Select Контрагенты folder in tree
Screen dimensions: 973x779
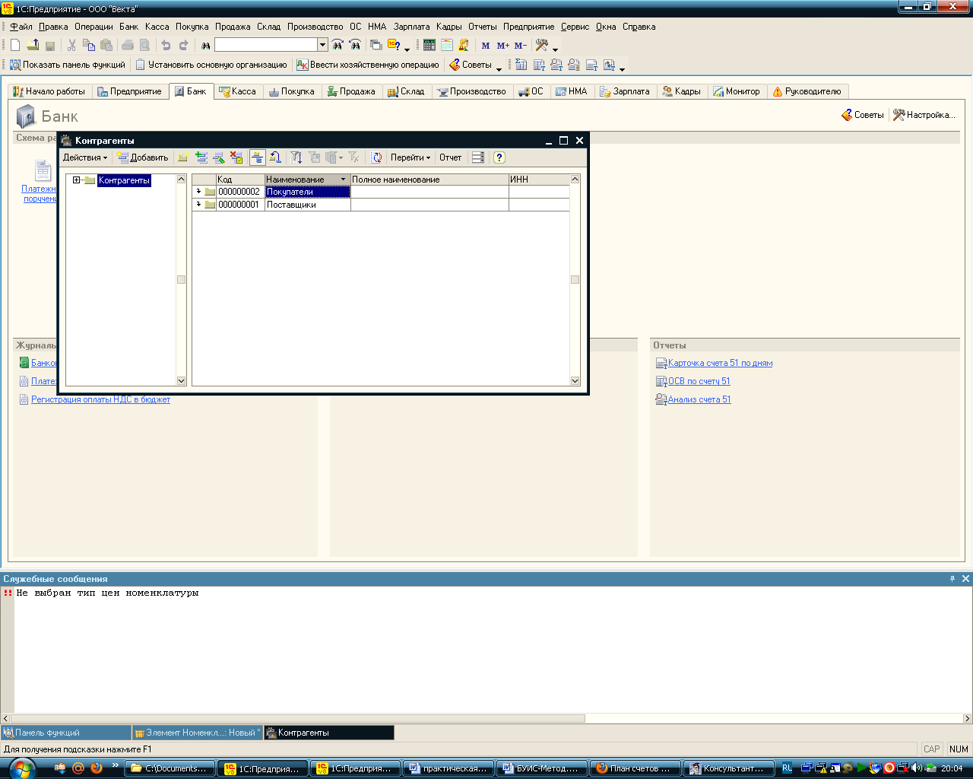coord(124,180)
